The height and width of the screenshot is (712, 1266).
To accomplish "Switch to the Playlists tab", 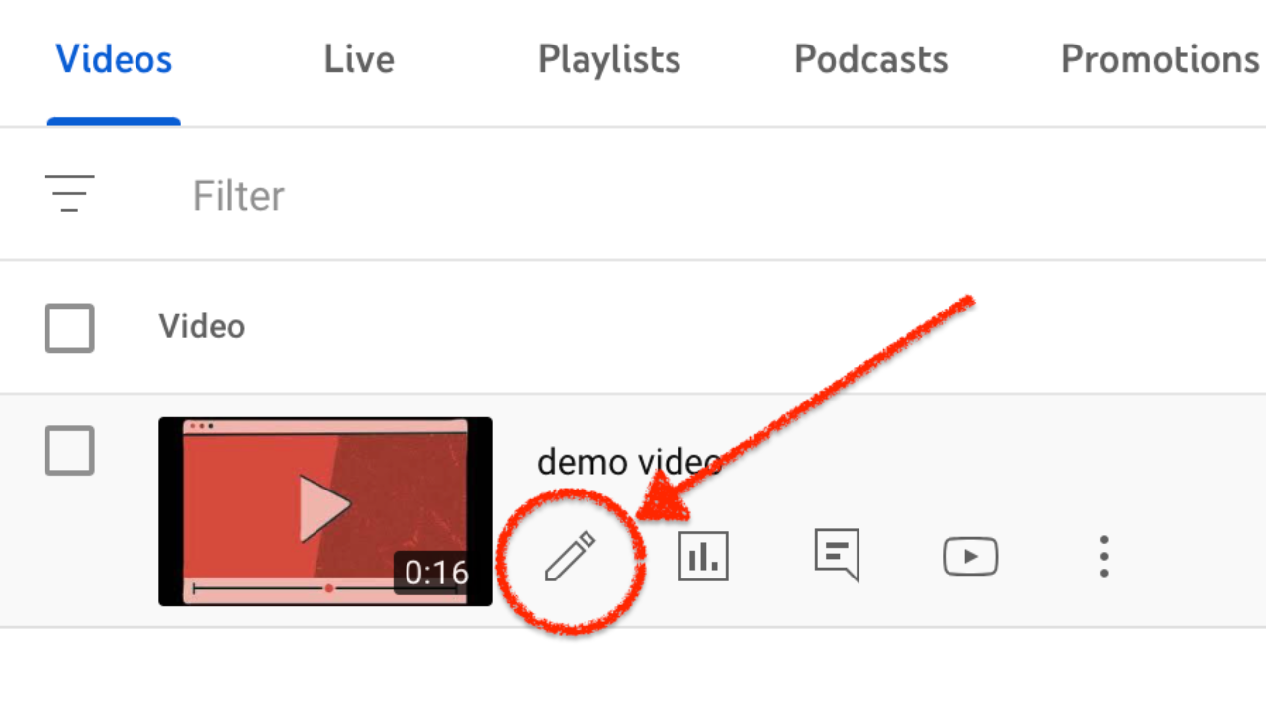I will tap(609, 60).
